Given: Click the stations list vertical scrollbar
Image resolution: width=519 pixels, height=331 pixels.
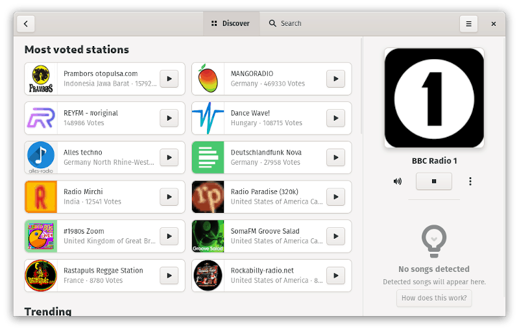Looking at the screenshot, I should (361, 87).
